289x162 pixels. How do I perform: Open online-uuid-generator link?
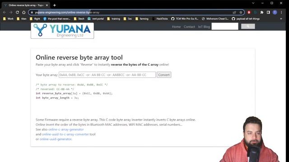[56, 139]
